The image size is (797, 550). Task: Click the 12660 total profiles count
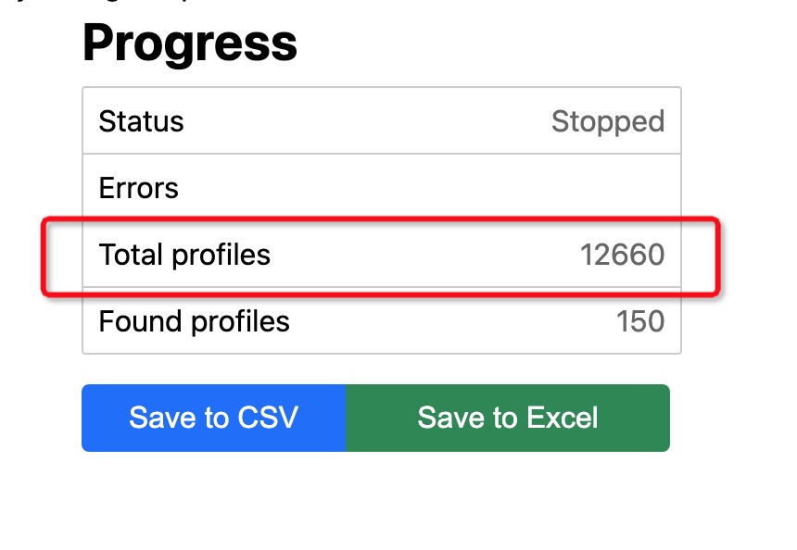click(623, 255)
